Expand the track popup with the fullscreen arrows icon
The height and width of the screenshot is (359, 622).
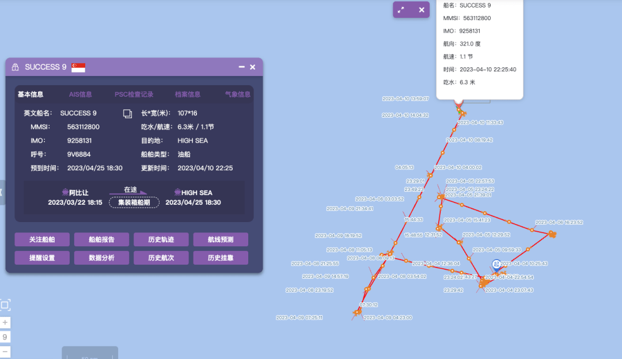(x=401, y=10)
